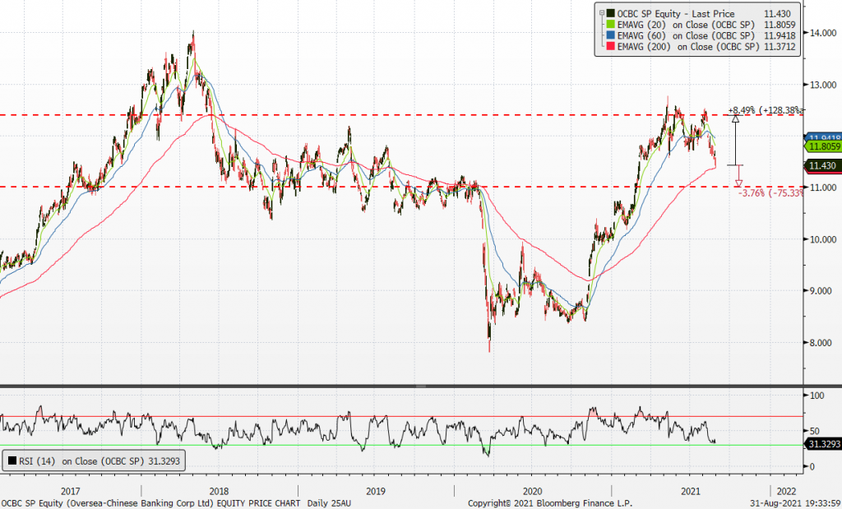Click the legend value 11.8059

[778, 25]
